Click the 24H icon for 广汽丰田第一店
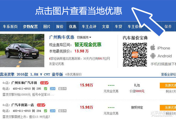The width and height of the screenshot is (176, 119). (53, 111)
